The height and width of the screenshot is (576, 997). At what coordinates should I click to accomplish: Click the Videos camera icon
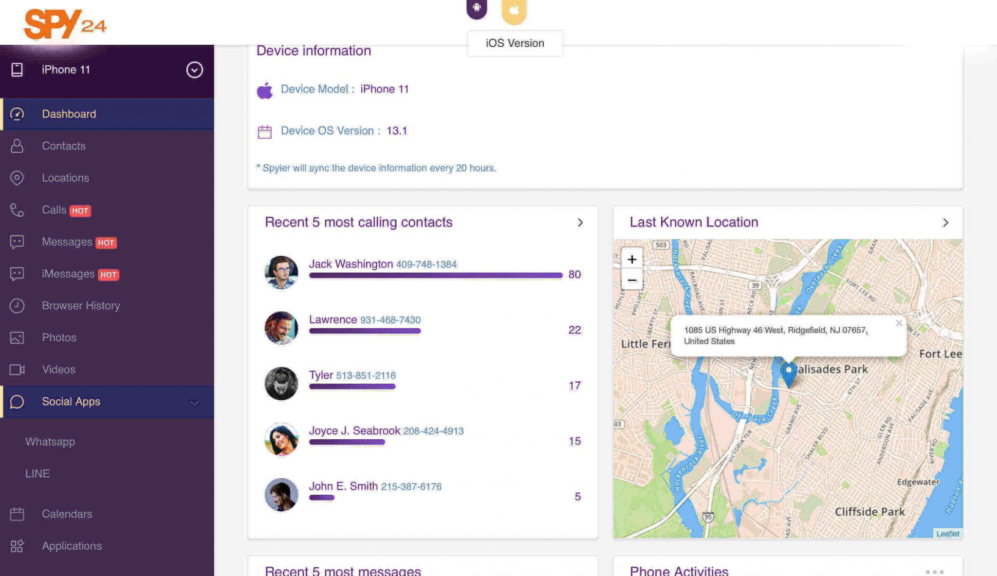coord(17,370)
